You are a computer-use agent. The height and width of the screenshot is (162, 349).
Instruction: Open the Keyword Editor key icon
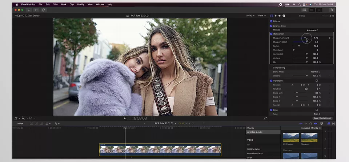tap(36, 10)
